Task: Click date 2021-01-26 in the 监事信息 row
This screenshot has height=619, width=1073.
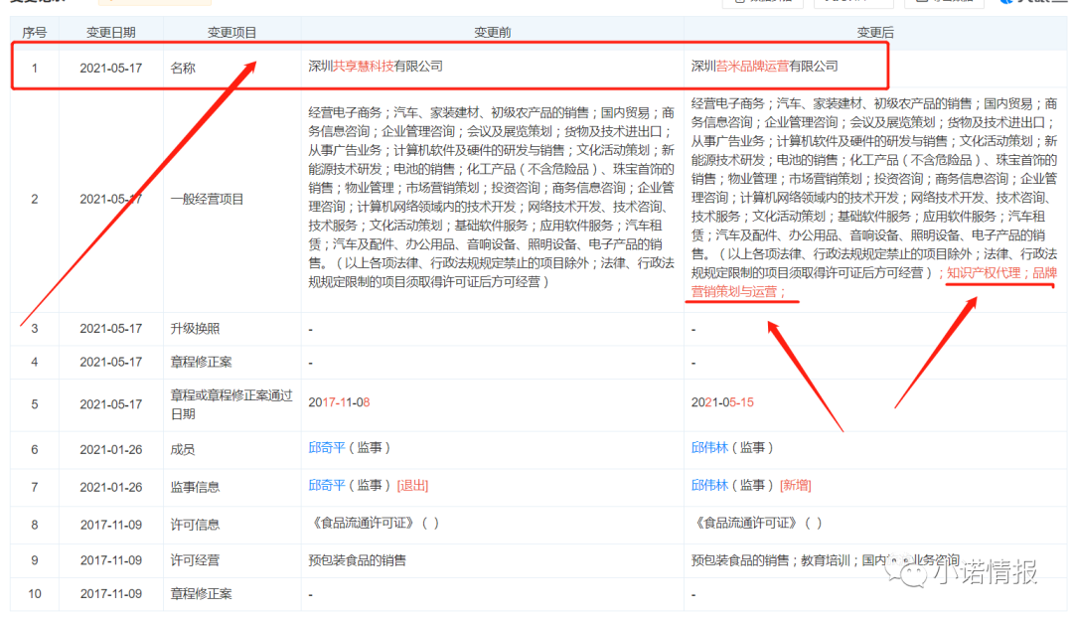Action: click(111, 487)
